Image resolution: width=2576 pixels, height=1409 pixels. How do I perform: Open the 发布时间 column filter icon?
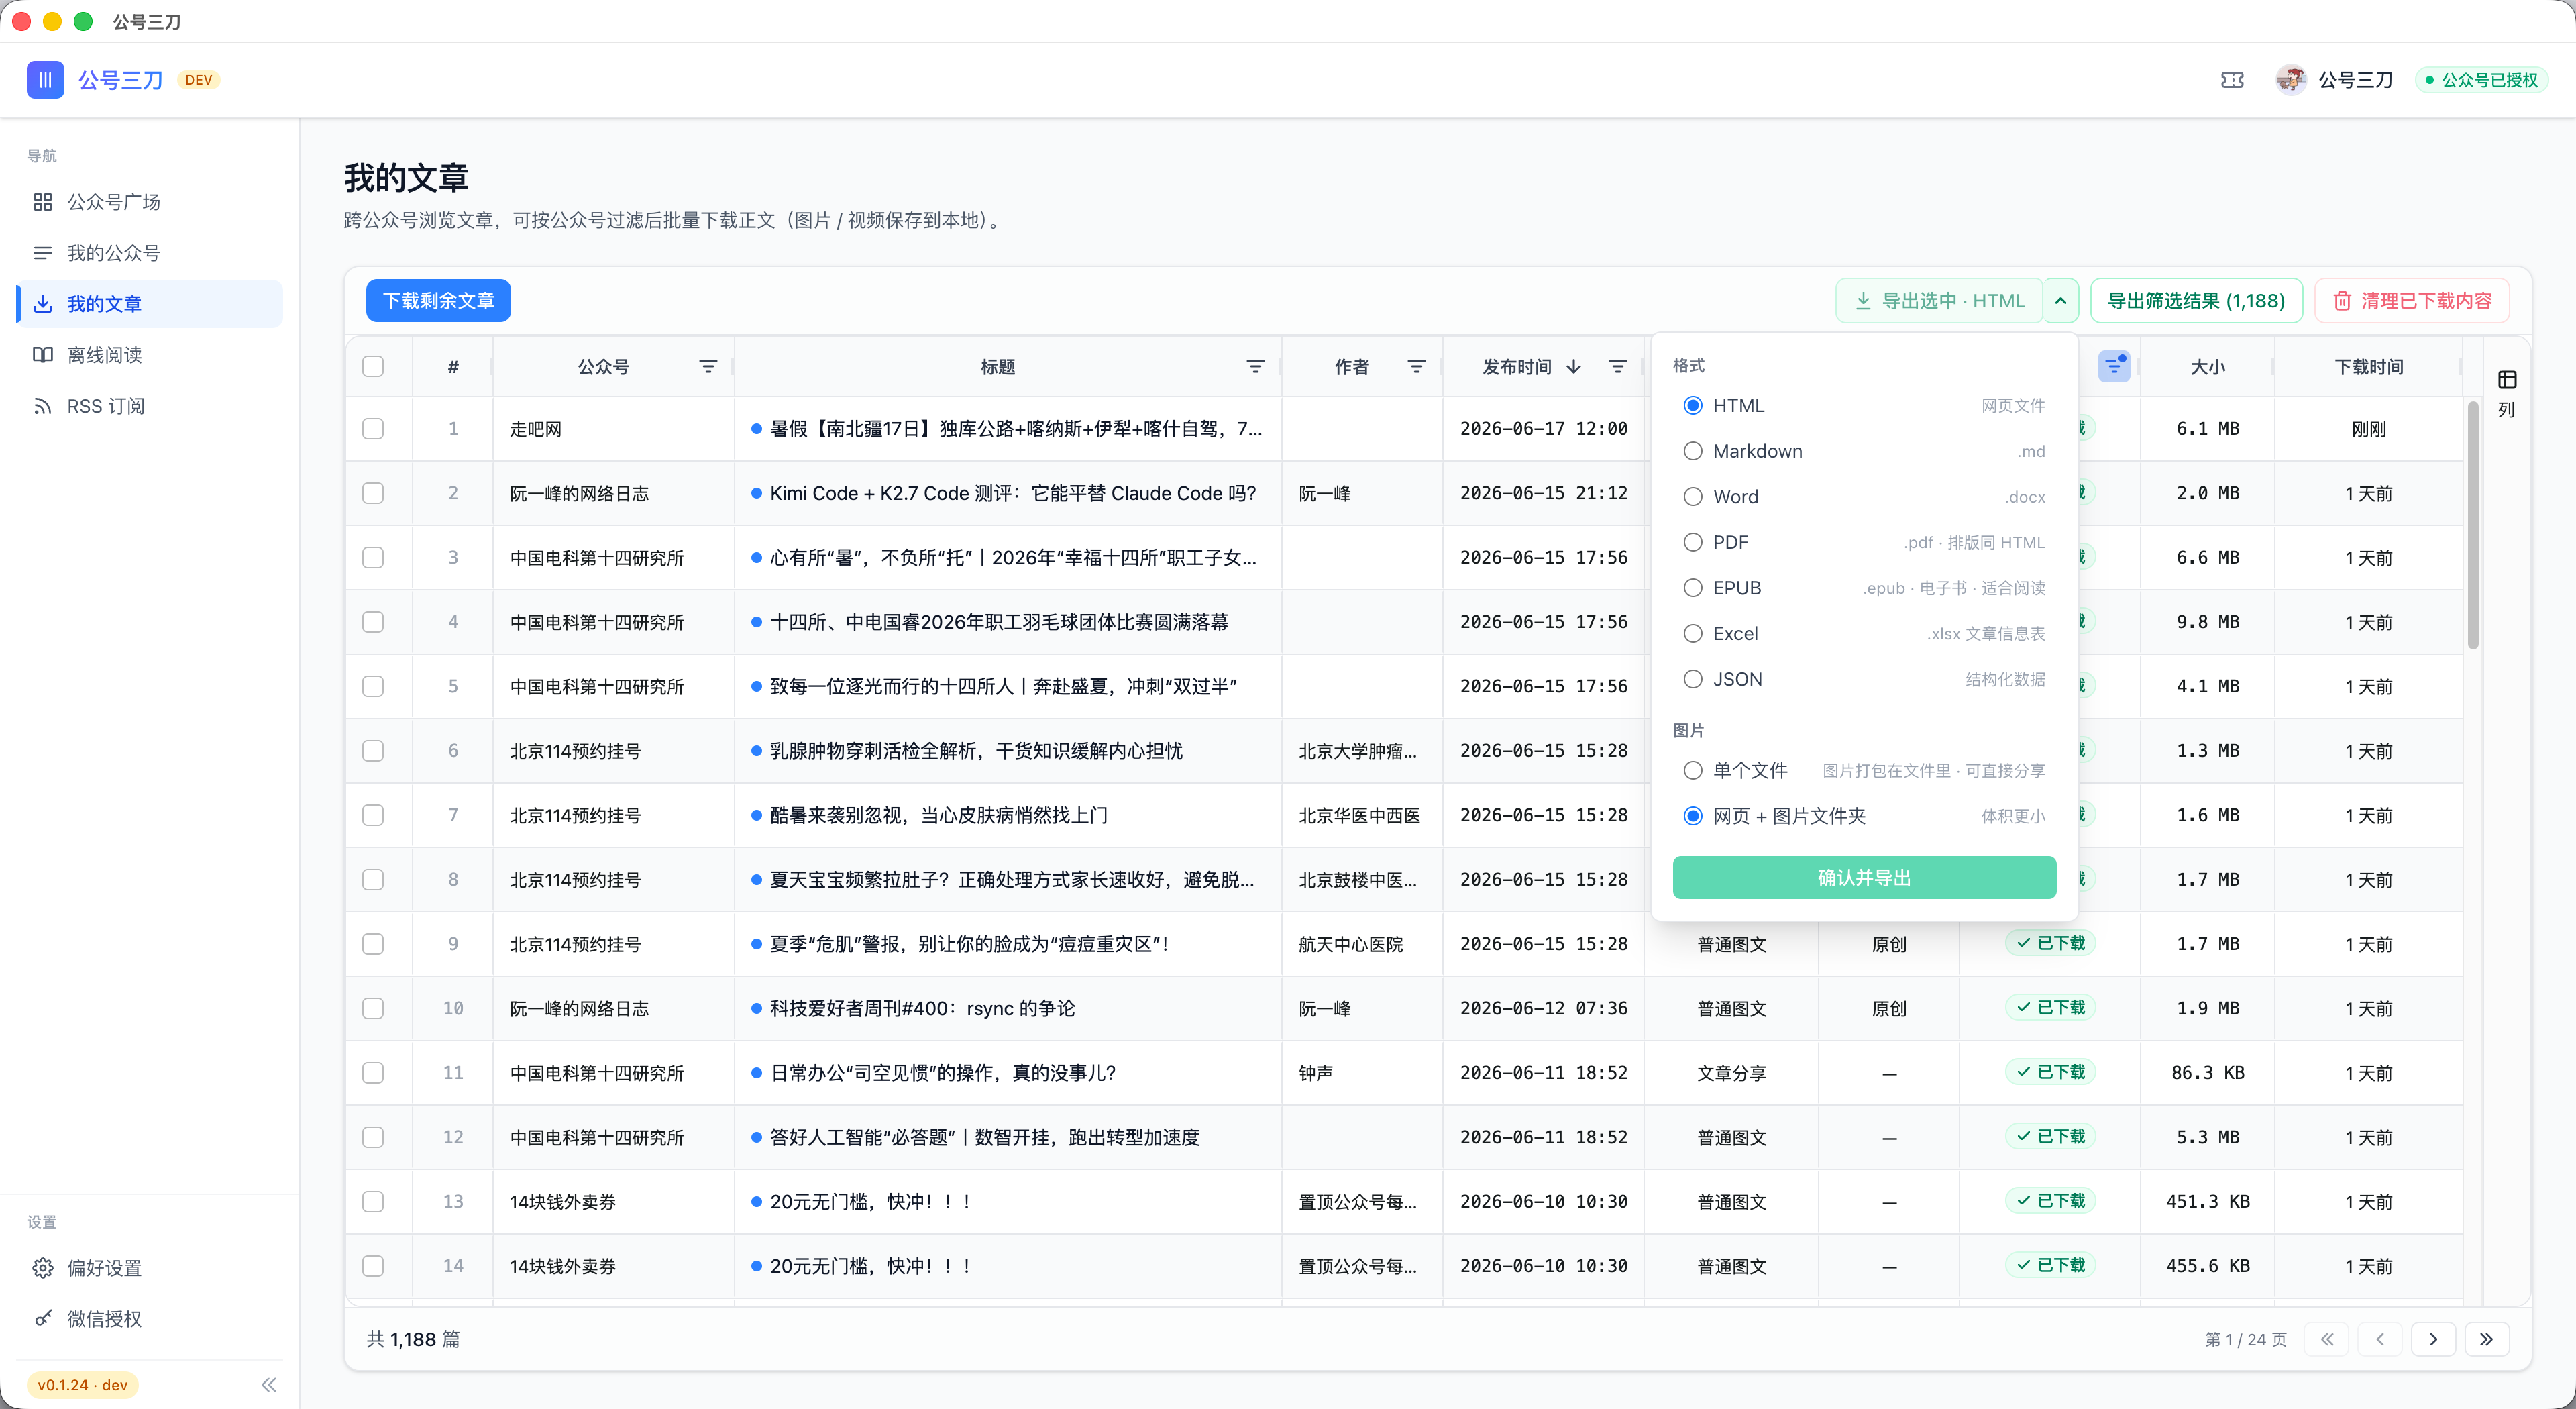coord(1618,367)
